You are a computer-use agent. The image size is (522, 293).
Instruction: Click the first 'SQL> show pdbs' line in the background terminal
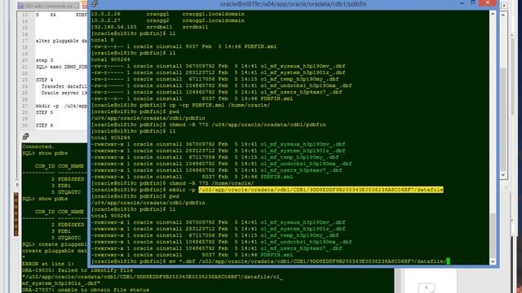point(45,153)
